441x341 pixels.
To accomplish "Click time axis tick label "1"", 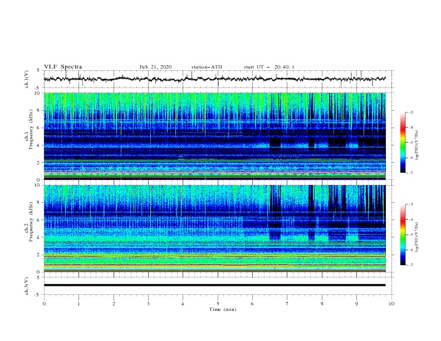I will pyautogui.click(x=79, y=304).
